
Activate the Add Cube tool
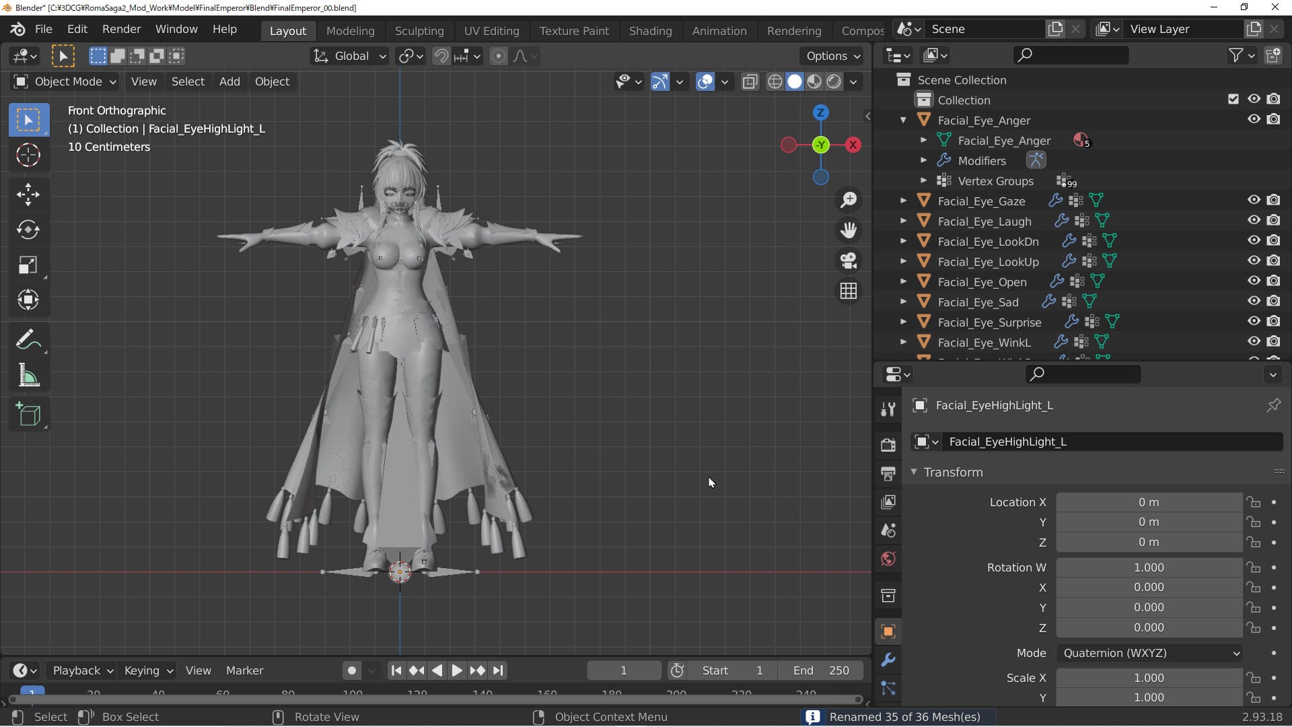(28, 414)
